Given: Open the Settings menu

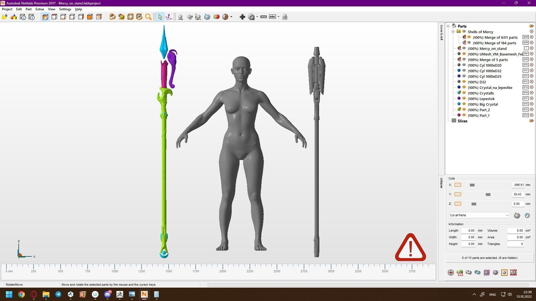Looking at the screenshot, I should click(65, 9).
